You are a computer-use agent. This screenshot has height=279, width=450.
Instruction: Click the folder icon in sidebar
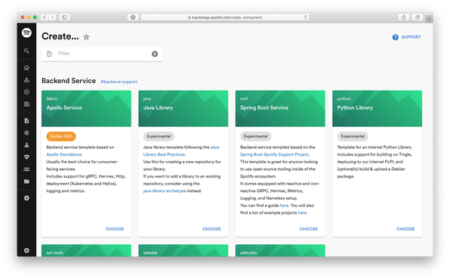(26, 181)
